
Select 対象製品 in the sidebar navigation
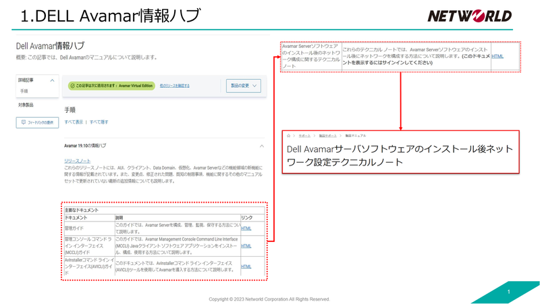[x=26, y=105]
